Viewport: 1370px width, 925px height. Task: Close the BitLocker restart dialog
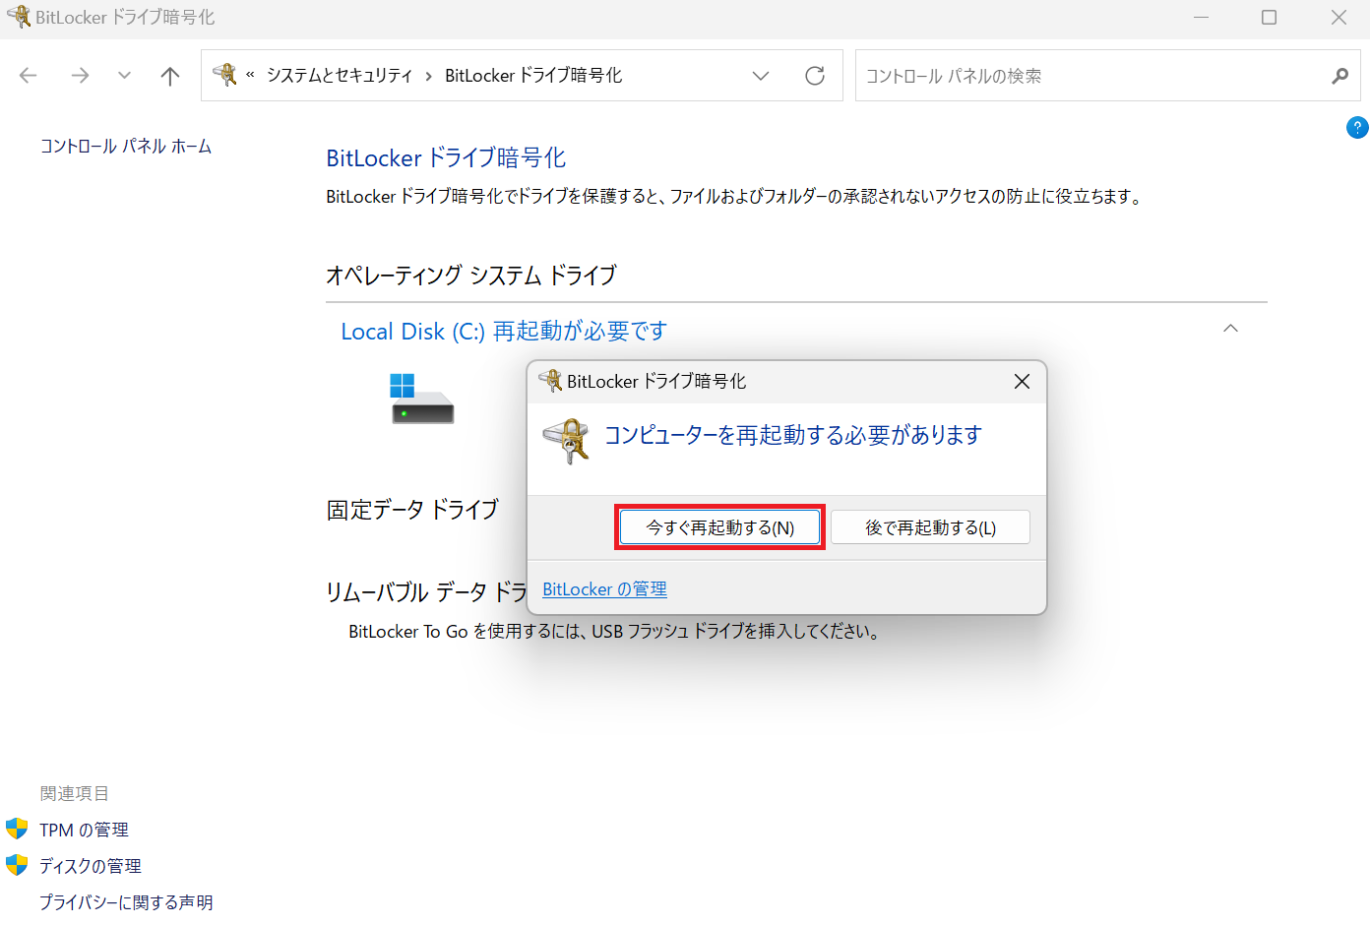[1022, 382]
